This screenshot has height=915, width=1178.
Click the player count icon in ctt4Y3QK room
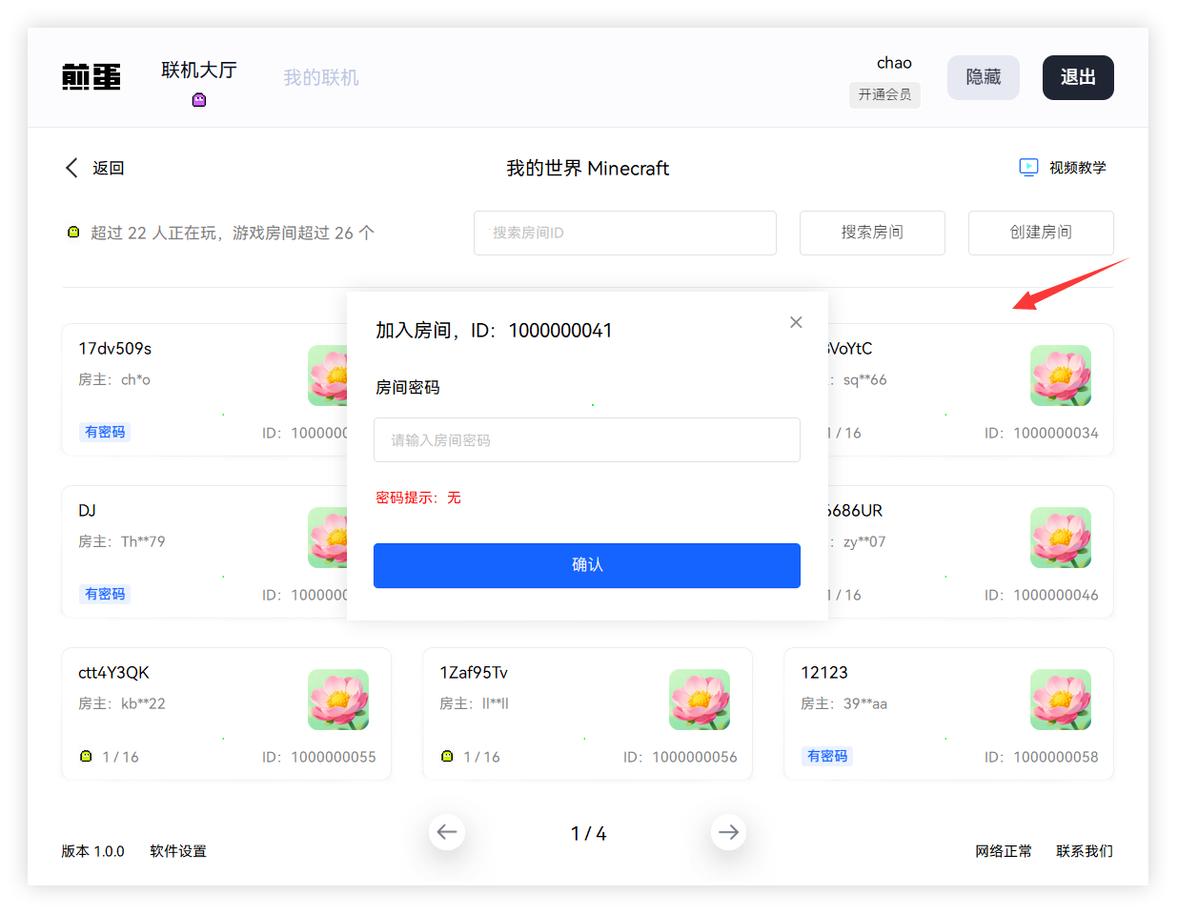[86, 757]
